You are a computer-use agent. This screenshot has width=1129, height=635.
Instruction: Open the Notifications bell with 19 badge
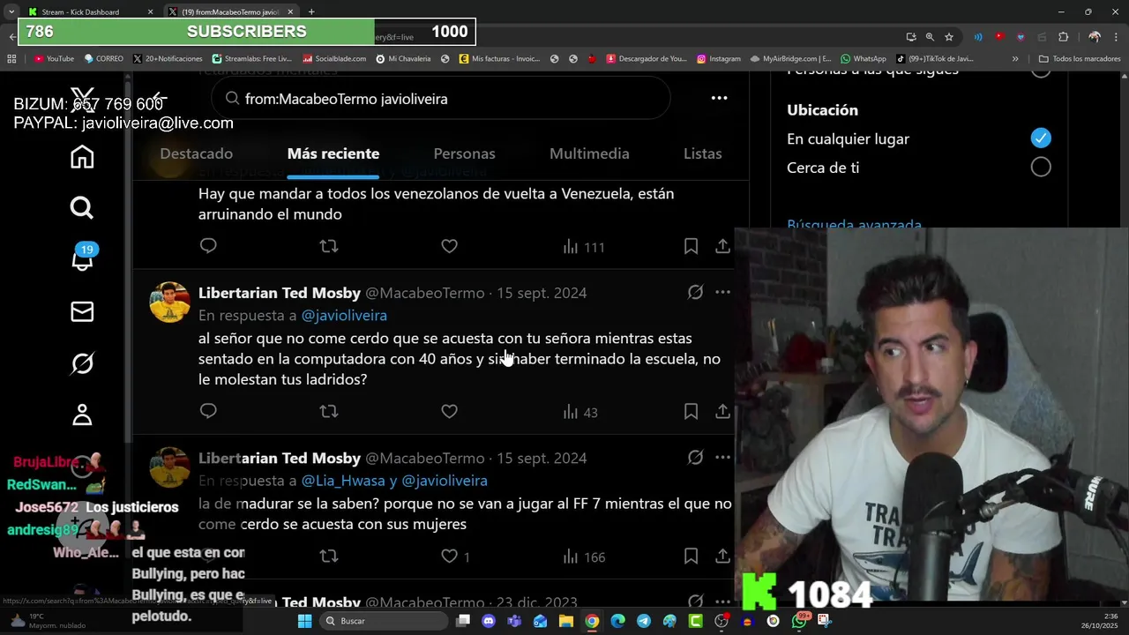coord(82,258)
